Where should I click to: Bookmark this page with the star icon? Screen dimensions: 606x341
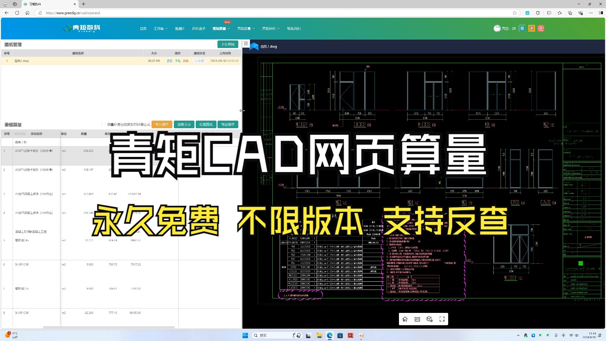click(515, 13)
